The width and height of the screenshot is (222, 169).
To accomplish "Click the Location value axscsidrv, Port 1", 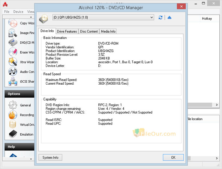I will (125, 62).
